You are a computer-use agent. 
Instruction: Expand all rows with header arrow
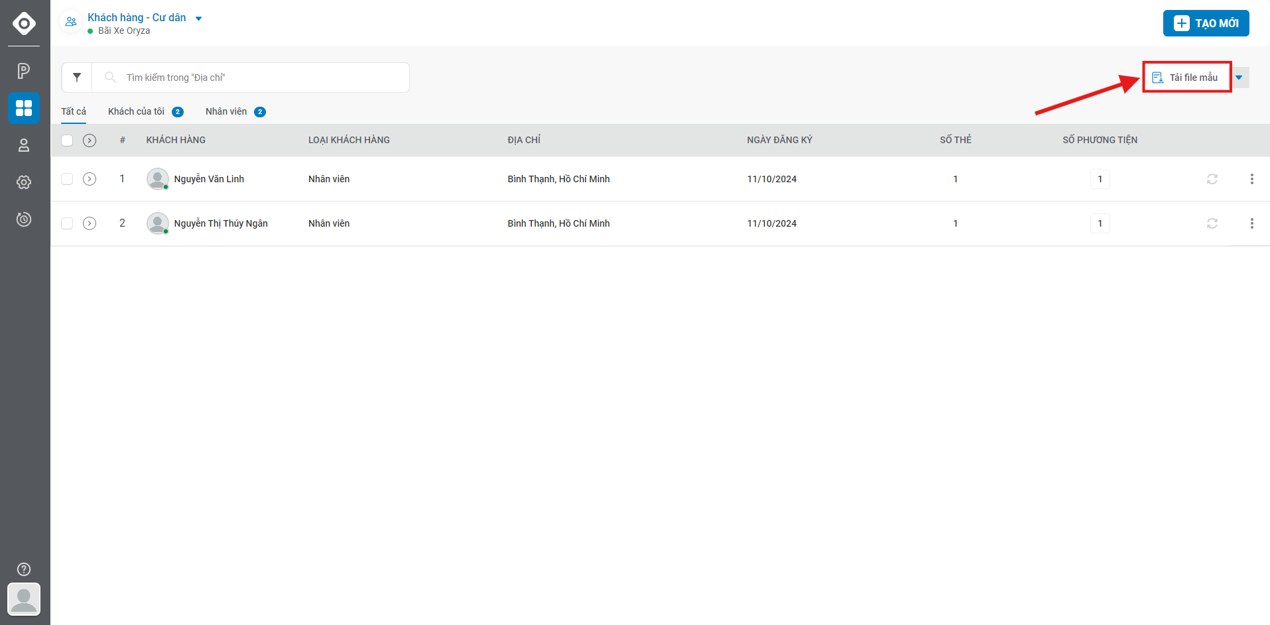(x=90, y=141)
